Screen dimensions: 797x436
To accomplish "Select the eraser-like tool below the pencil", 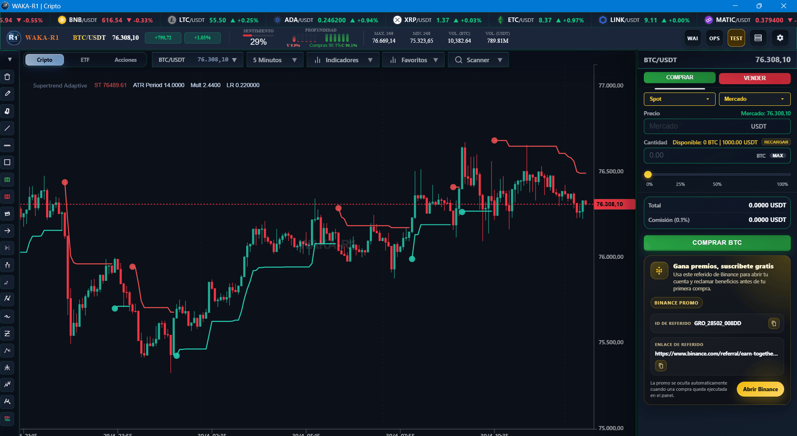I will pyautogui.click(x=7, y=111).
